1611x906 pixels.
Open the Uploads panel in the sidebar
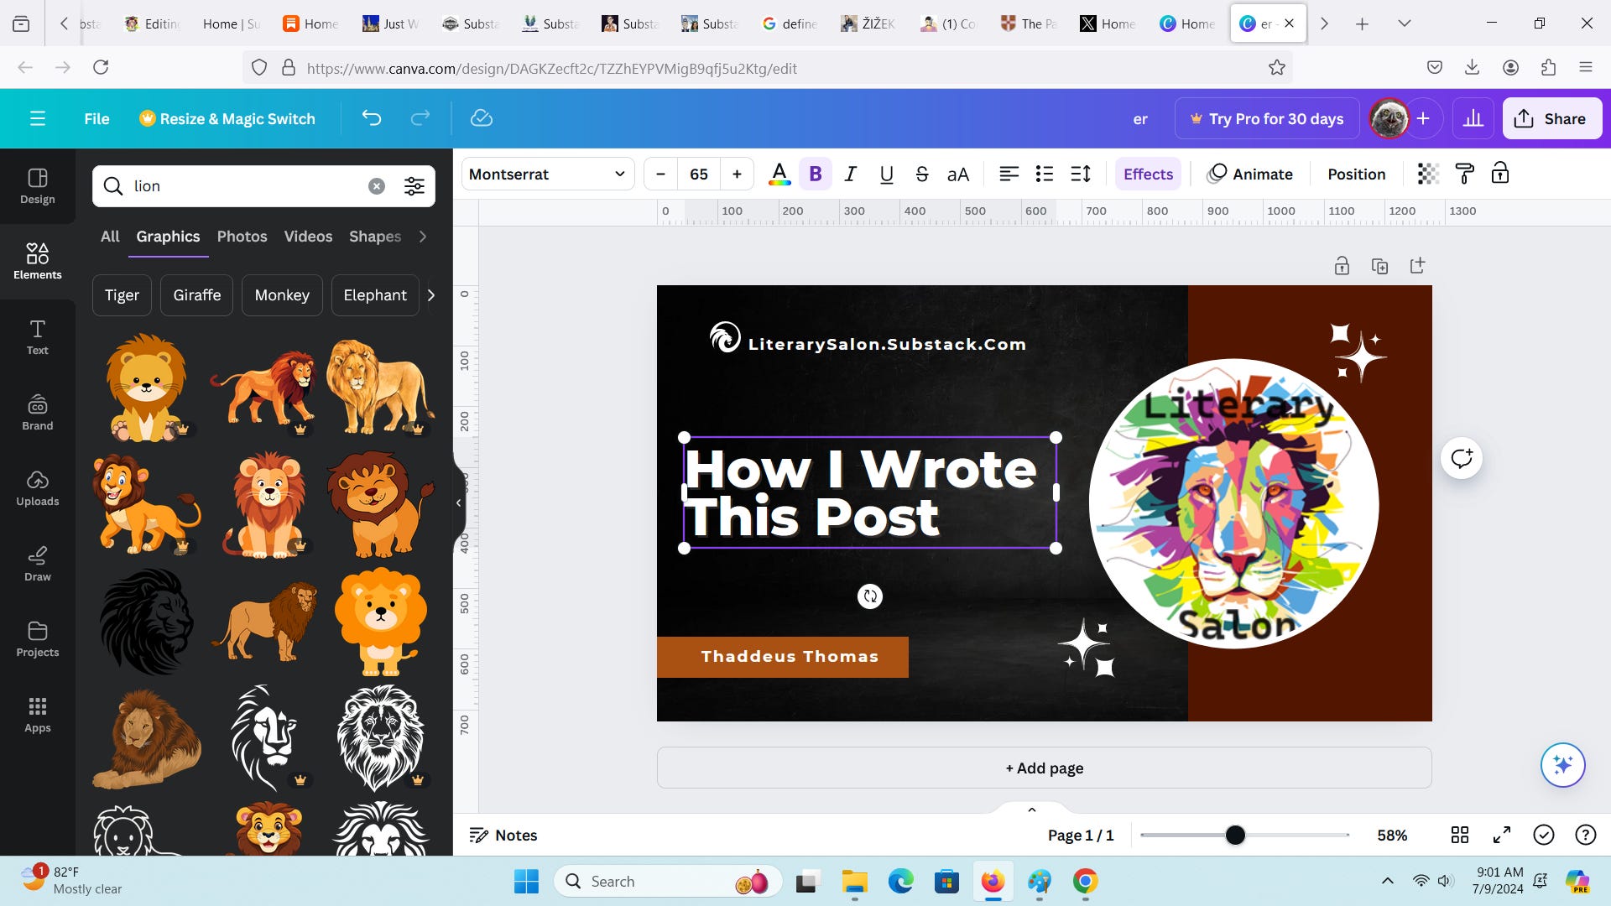click(x=38, y=487)
